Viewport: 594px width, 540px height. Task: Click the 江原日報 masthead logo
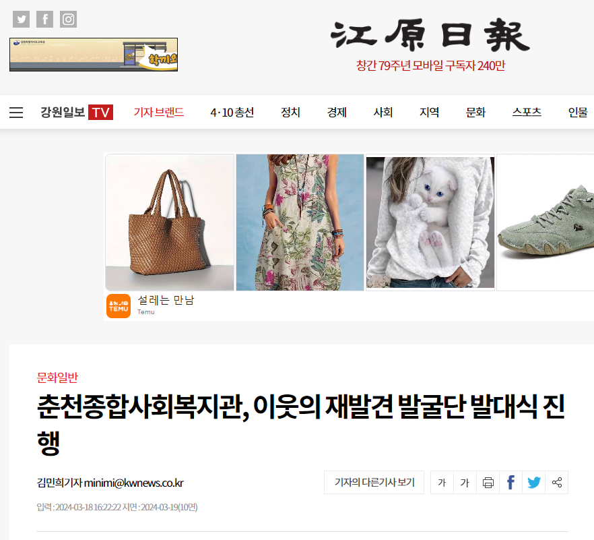coord(430,35)
